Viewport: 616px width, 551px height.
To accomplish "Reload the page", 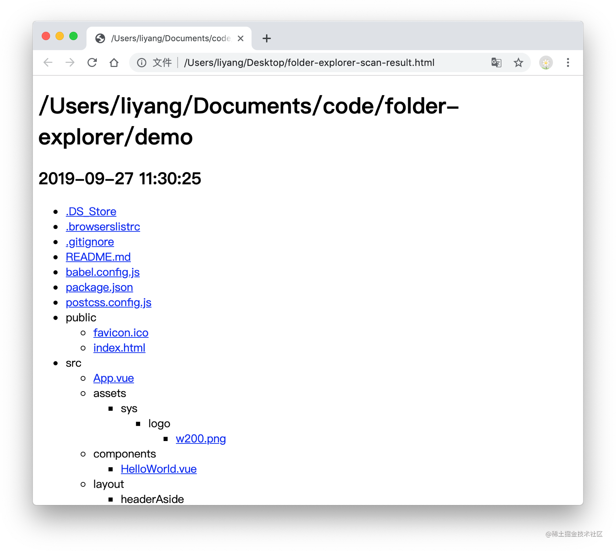I will pos(92,63).
